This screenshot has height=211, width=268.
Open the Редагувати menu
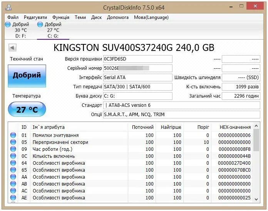click(x=35, y=17)
